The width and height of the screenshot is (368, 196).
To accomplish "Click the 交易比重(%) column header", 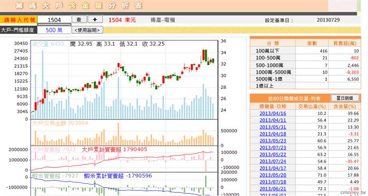I will [312, 107].
